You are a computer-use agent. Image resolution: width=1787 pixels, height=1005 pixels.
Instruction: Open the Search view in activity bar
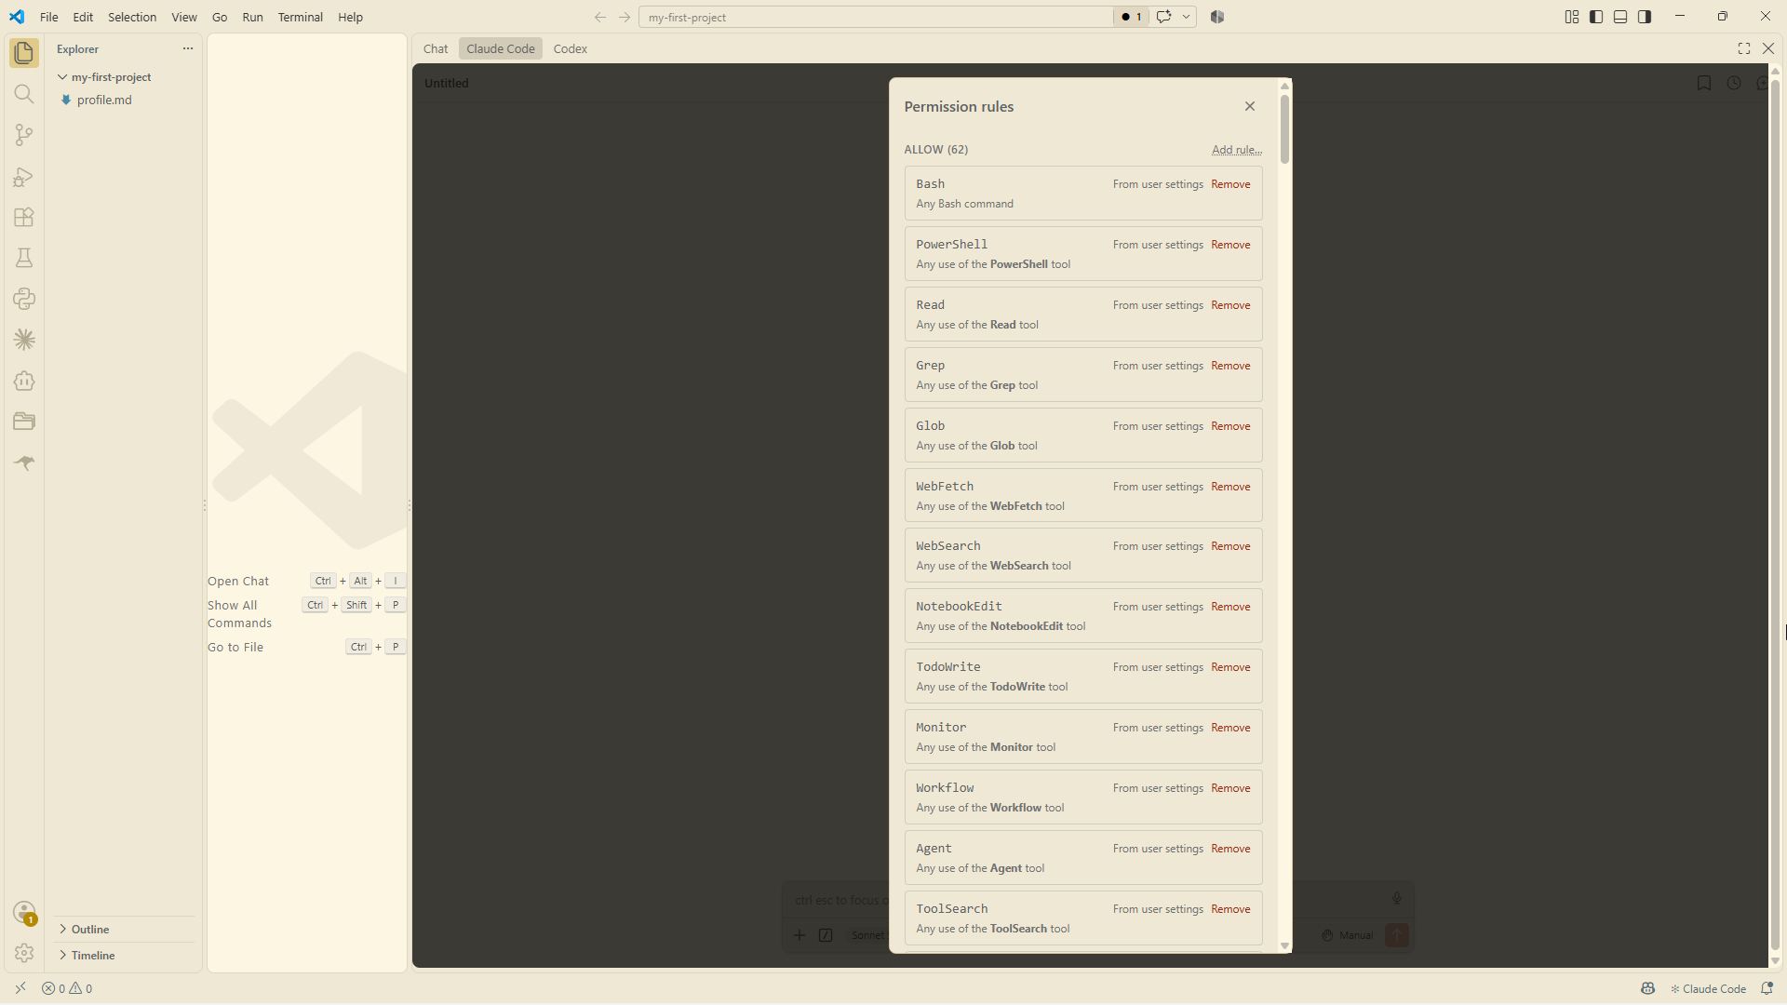24,94
